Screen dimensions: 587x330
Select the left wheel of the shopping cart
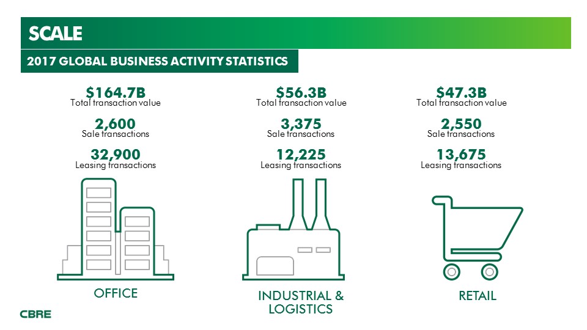click(x=451, y=271)
